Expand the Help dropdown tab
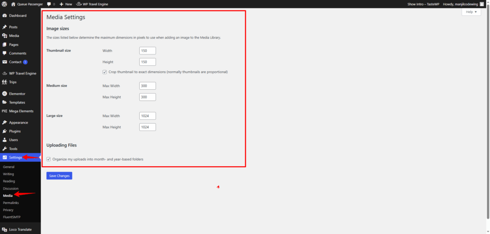This screenshot has width=490, height=234. pyautogui.click(x=471, y=12)
